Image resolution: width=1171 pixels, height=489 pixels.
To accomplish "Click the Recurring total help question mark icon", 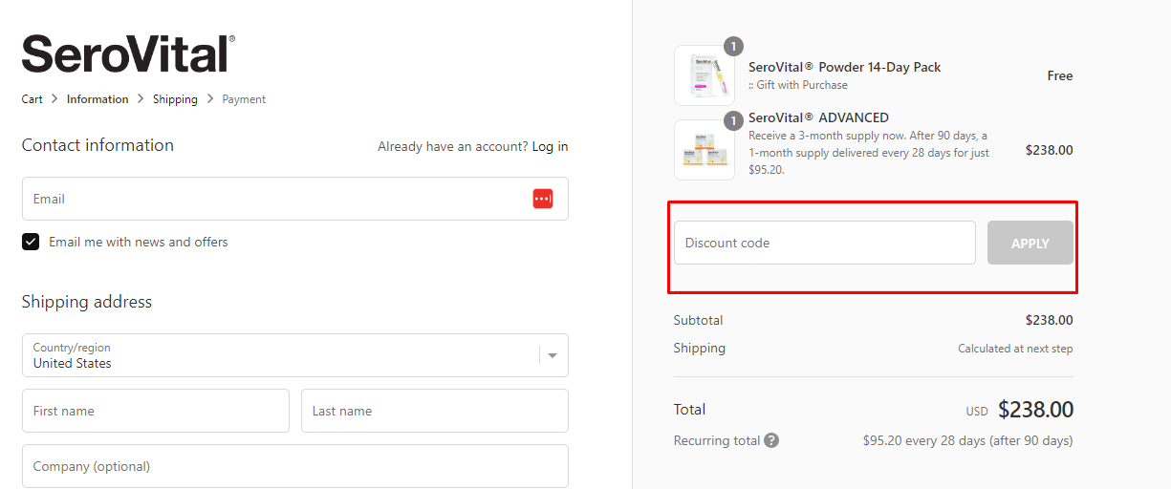I will pos(771,441).
